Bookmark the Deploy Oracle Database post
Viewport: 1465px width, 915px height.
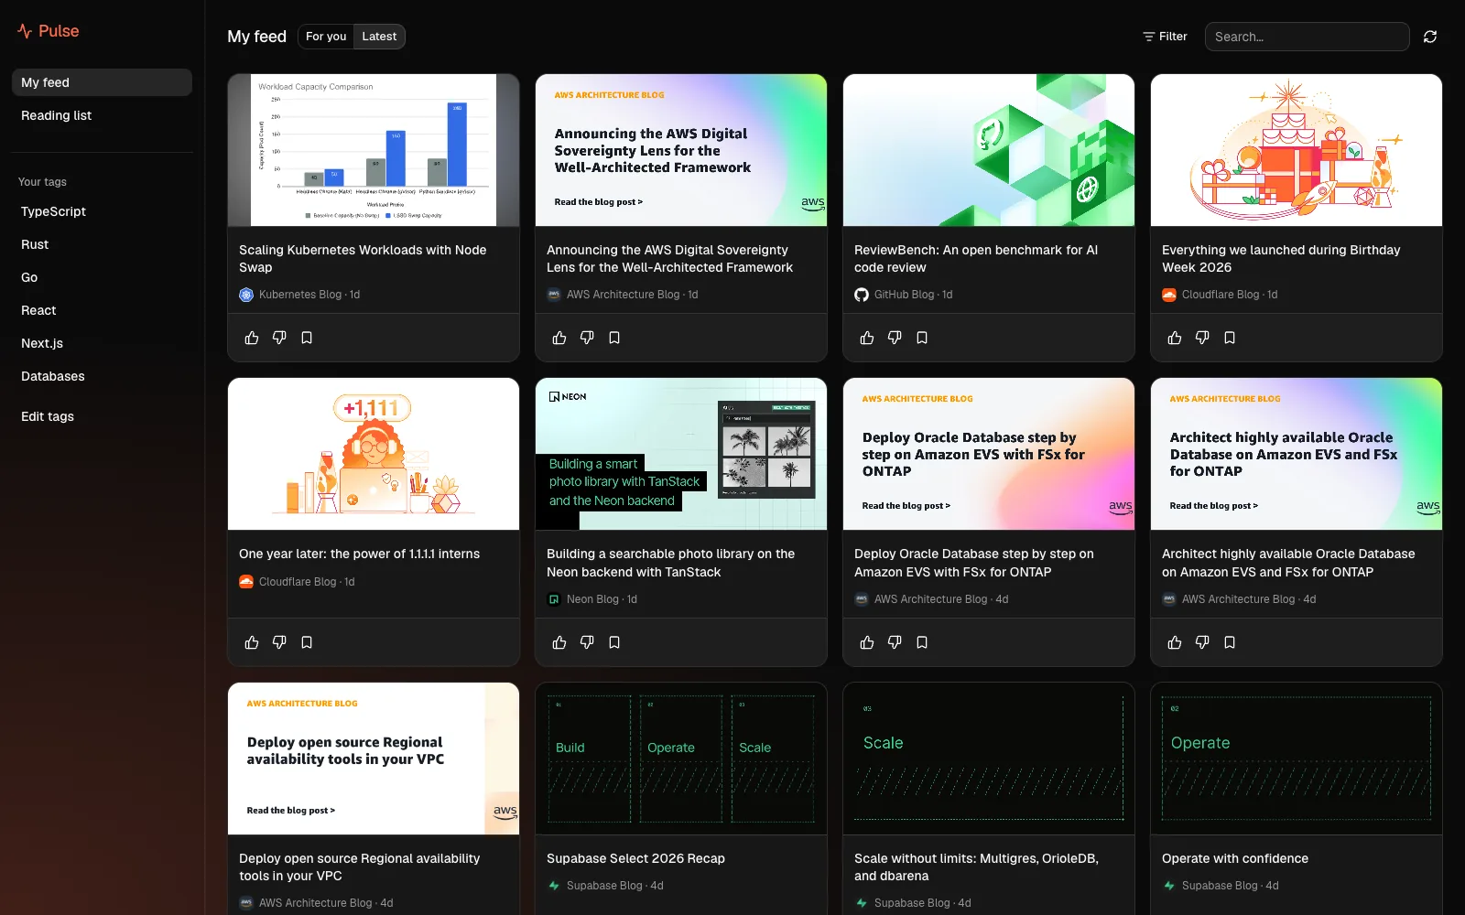[x=922, y=642]
